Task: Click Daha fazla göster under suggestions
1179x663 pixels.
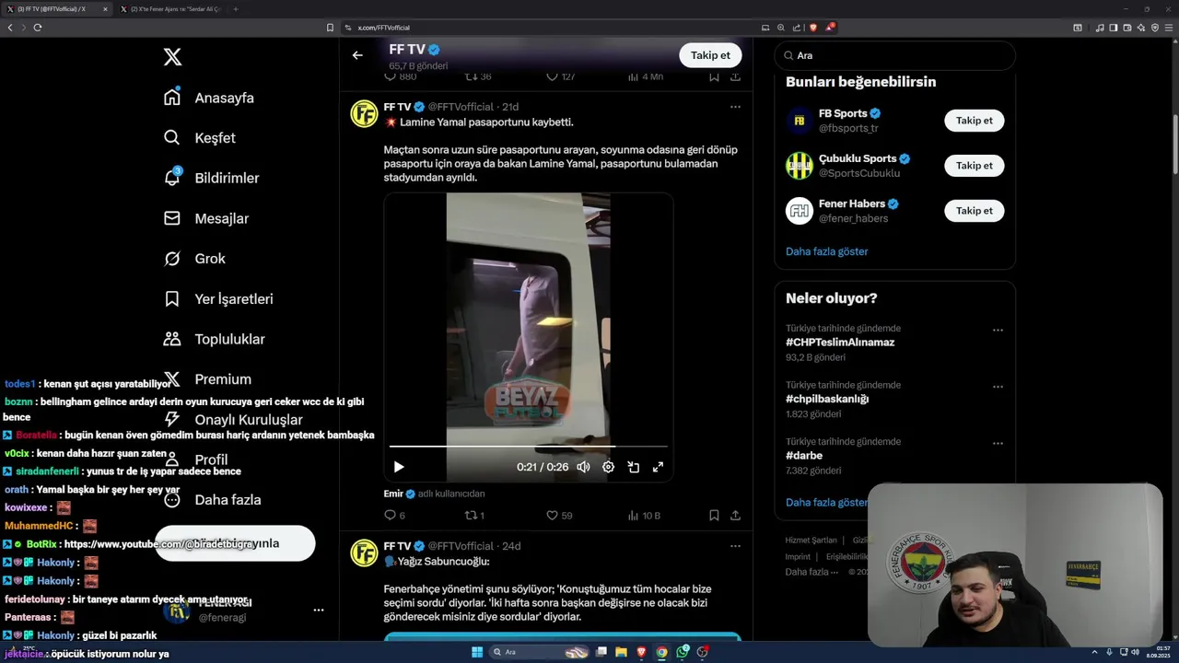Action: tap(826, 251)
